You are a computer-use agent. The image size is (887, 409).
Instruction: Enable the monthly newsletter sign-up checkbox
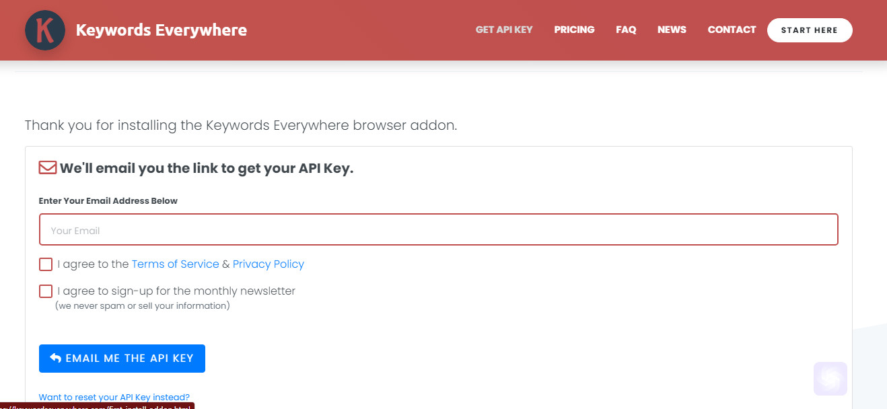click(x=46, y=291)
